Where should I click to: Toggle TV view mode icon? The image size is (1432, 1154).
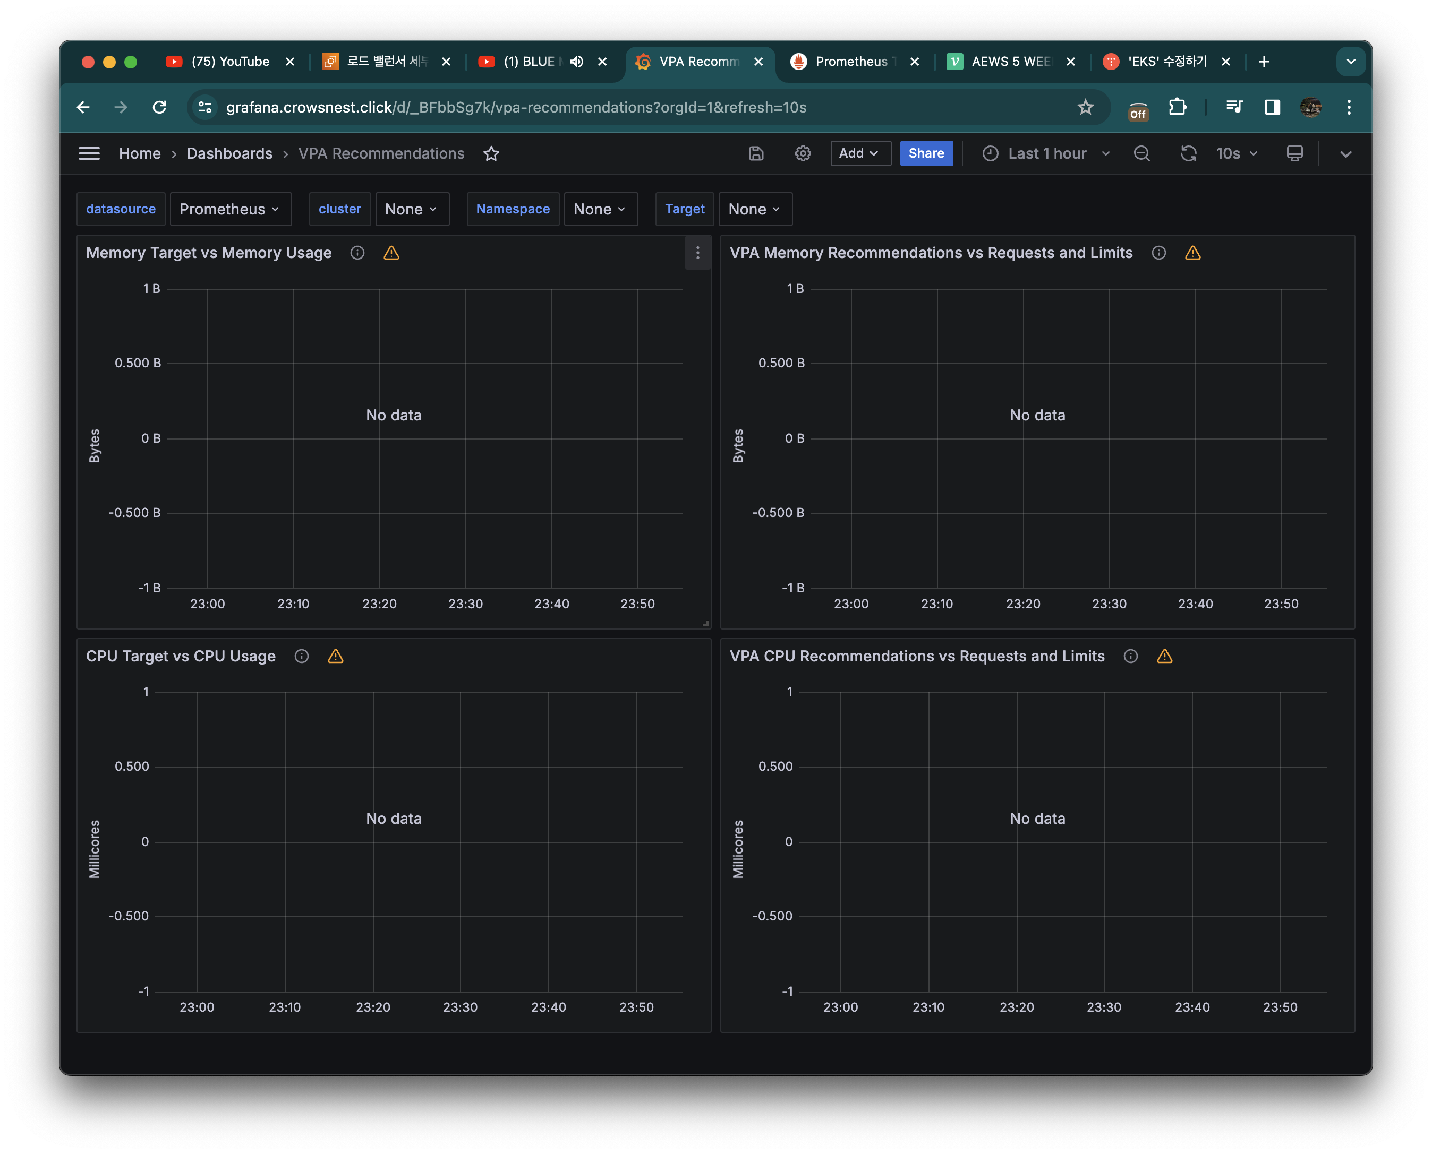(1294, 153)
